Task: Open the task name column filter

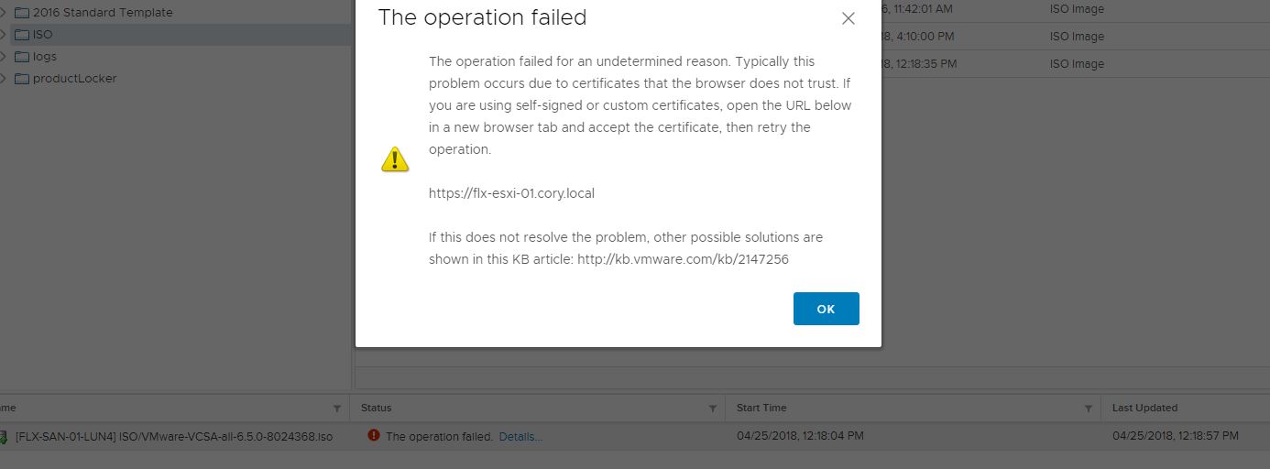Action: click(x=337, y=409)
